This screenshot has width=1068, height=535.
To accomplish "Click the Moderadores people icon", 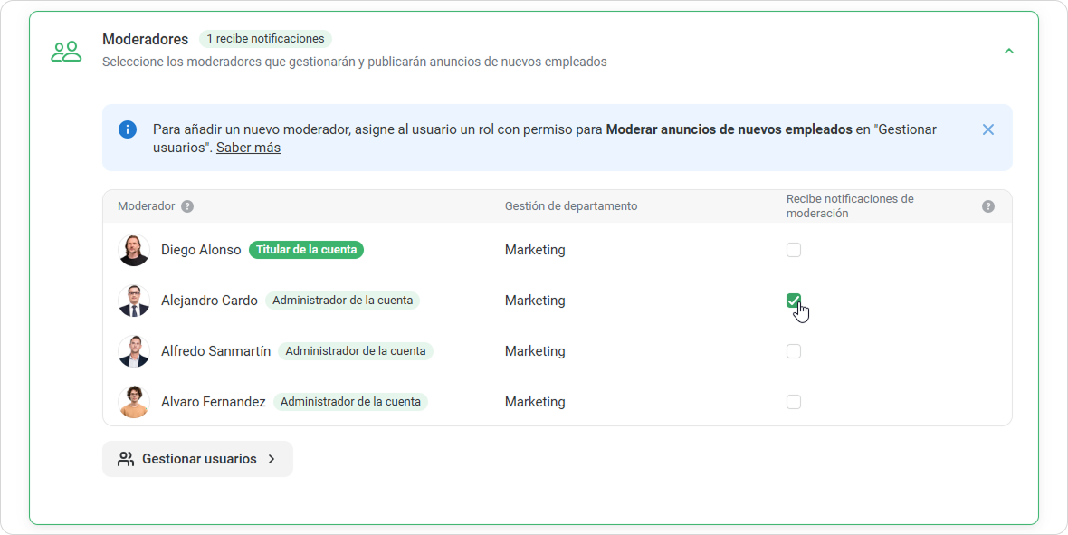I will [x=66, y=52].
